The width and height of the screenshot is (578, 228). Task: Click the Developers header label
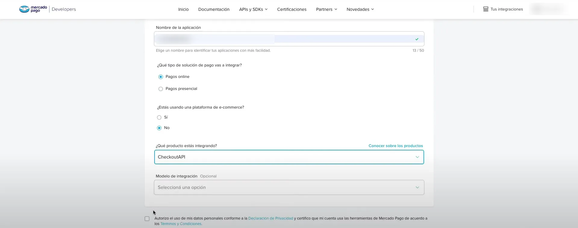[64, 9]
